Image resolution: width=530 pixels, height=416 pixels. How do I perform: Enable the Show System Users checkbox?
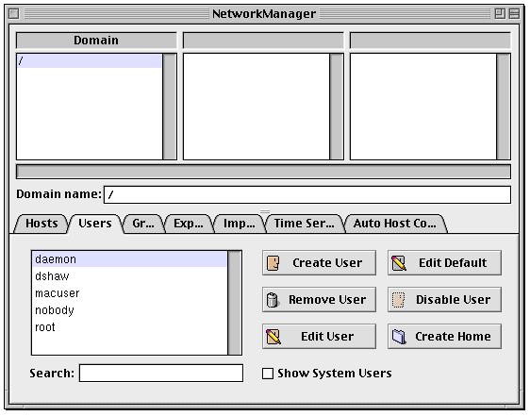click(x=268, y=374)
